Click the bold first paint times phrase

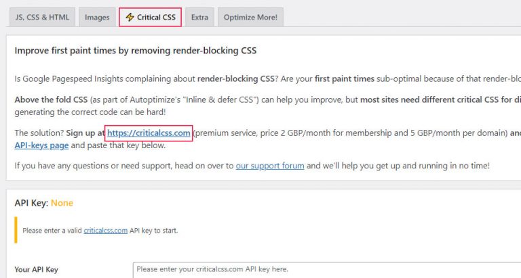point(344,79)
